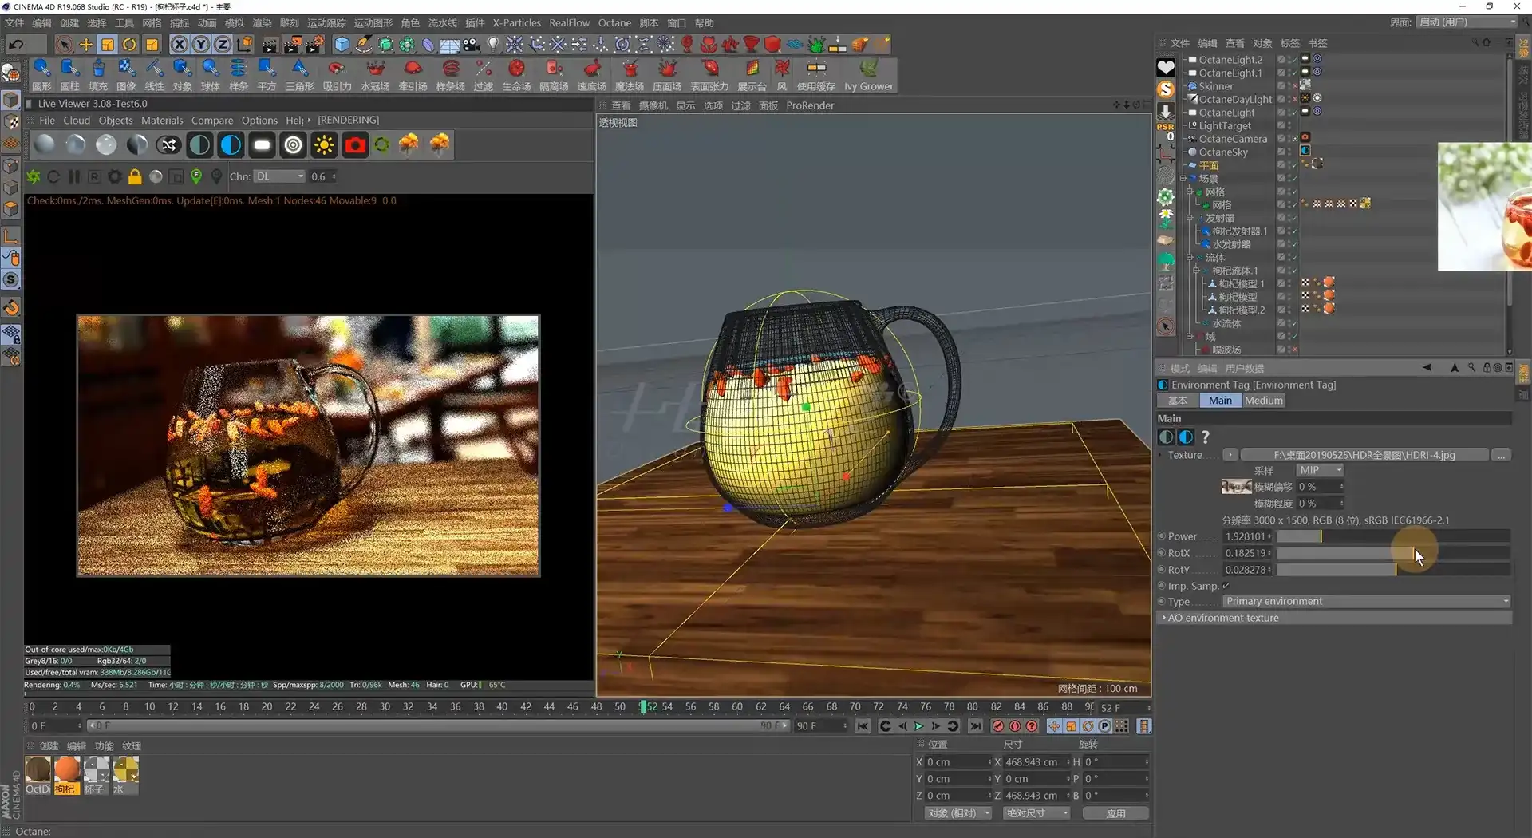Click the question mark help button in Main panel
Screen dimensions: 1532x838
pos(1206,437)
